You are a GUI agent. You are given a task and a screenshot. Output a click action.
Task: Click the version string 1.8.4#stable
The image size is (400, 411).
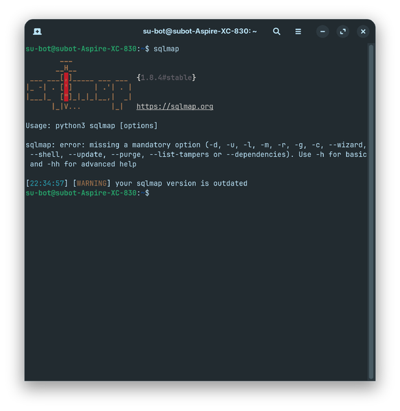pos(166,77)
